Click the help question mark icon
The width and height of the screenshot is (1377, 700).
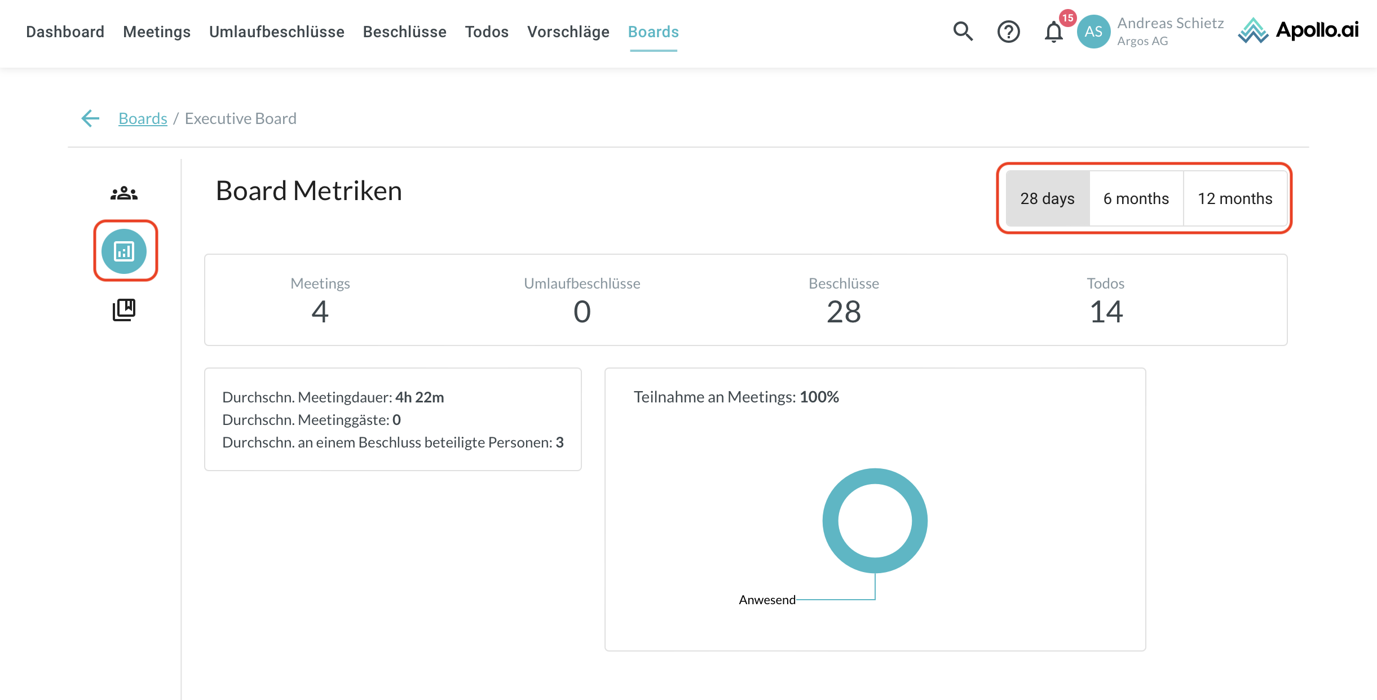pos(1008,32)
